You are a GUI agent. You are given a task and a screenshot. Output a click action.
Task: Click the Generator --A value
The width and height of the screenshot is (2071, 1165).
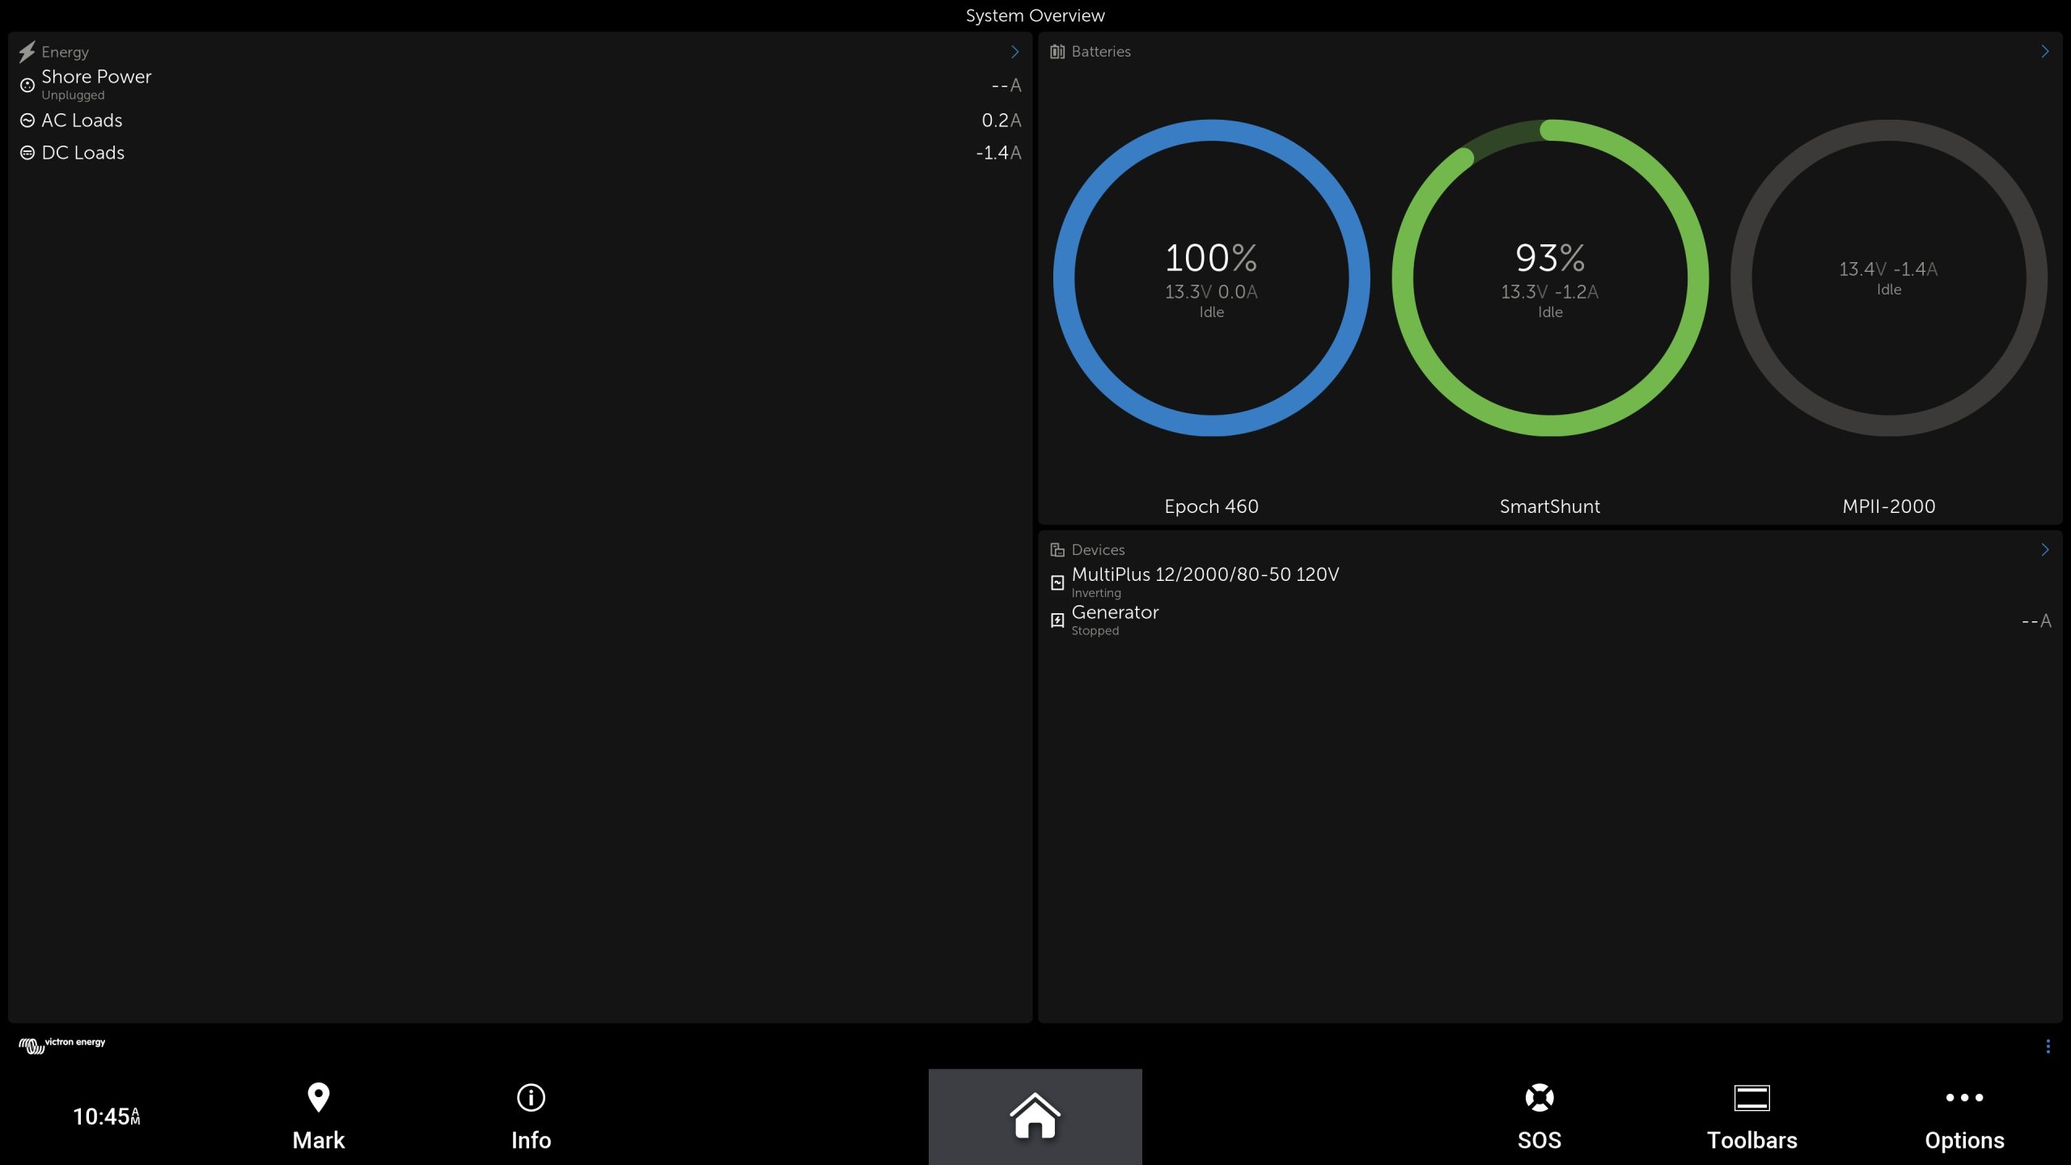coord(2036,621)
